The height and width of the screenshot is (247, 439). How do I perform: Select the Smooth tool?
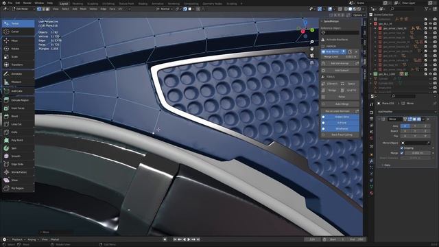[19, 156]
